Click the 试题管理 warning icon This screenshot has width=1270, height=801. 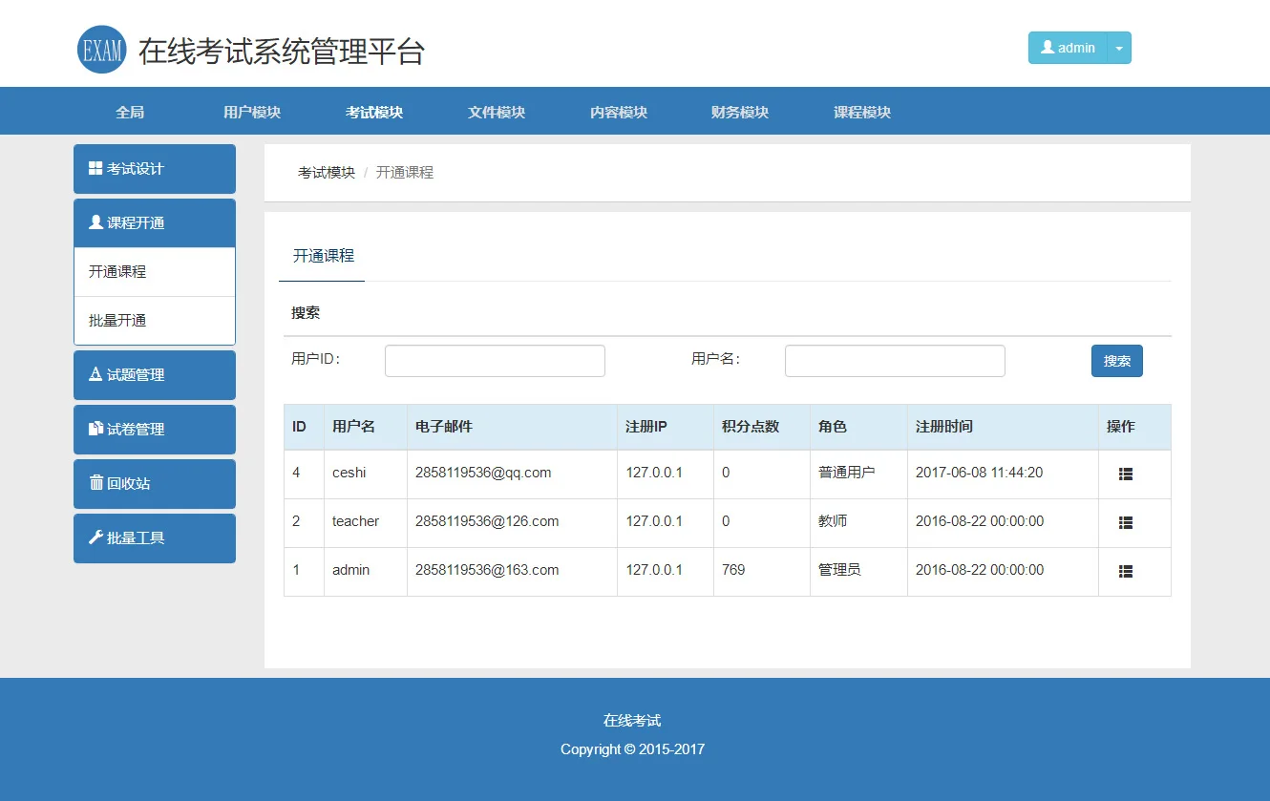point(95,374)
